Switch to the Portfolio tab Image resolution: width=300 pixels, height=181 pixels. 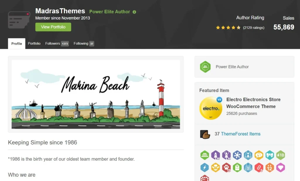(34, 43)
